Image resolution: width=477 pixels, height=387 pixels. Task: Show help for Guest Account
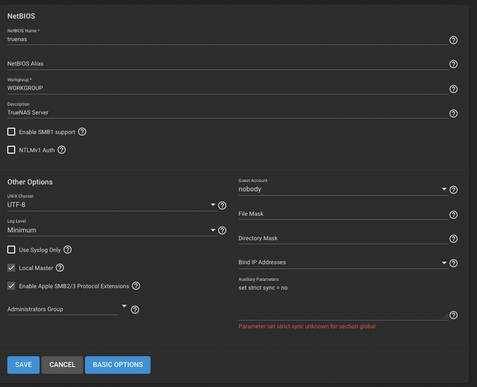coord(453,190)
